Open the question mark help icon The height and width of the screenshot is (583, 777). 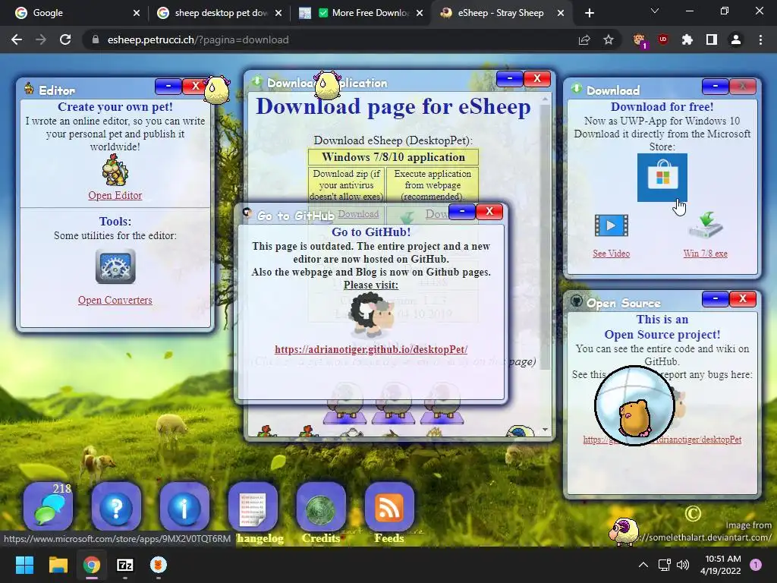tap(116, 506)
